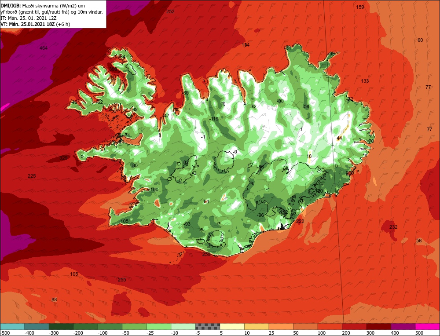Click the flux value 133 over the sea
This screenshot has width=440, height=336.
(365, 81)
